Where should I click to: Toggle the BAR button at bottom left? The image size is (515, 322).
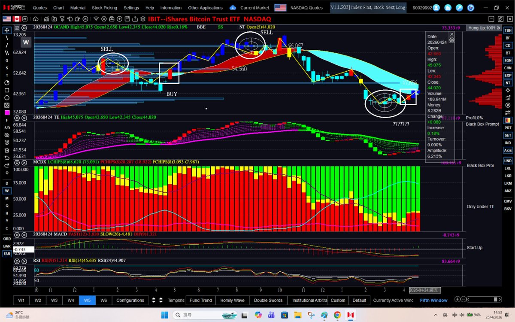click(x=7, y=246)
